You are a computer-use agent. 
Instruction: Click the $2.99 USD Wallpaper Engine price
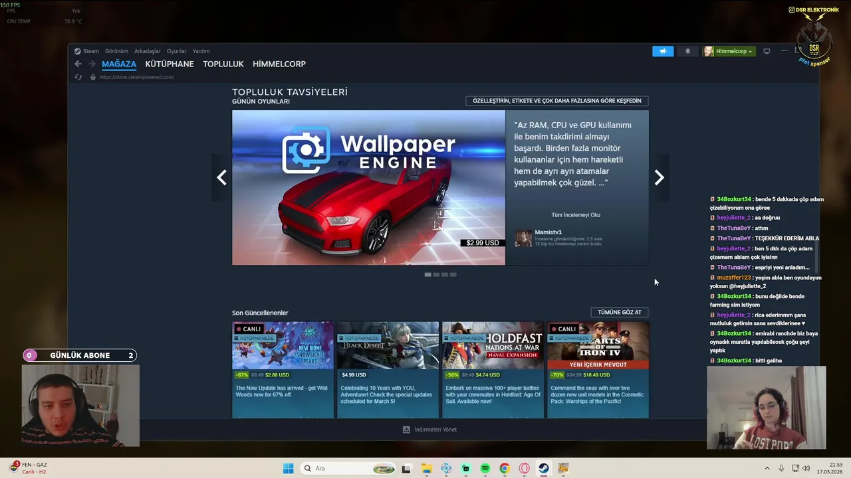(x=483, y=243)
